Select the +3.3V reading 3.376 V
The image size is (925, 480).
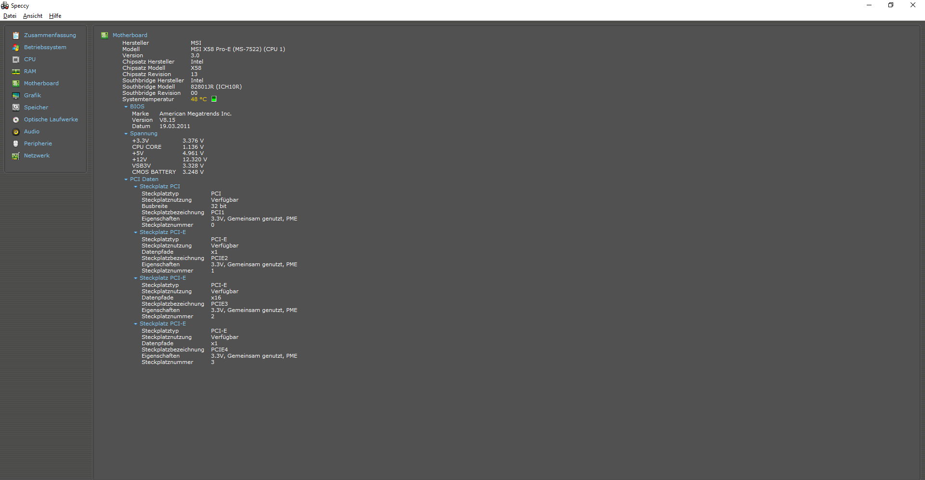[193, 141]
